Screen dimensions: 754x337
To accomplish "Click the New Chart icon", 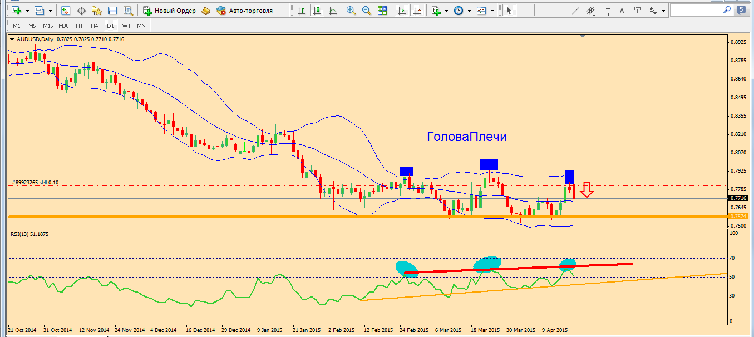I will (x=16, y=10).
